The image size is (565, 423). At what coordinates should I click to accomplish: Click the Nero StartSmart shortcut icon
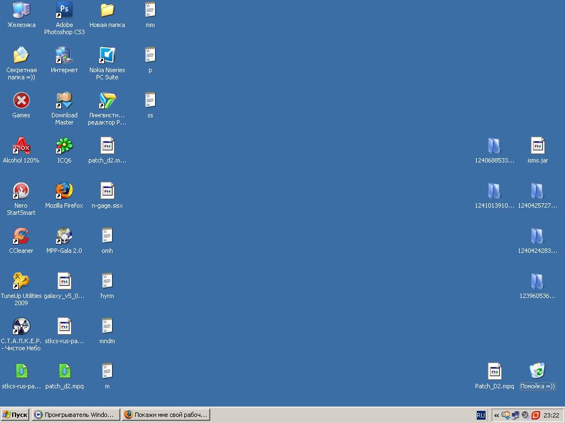[21, 191]
